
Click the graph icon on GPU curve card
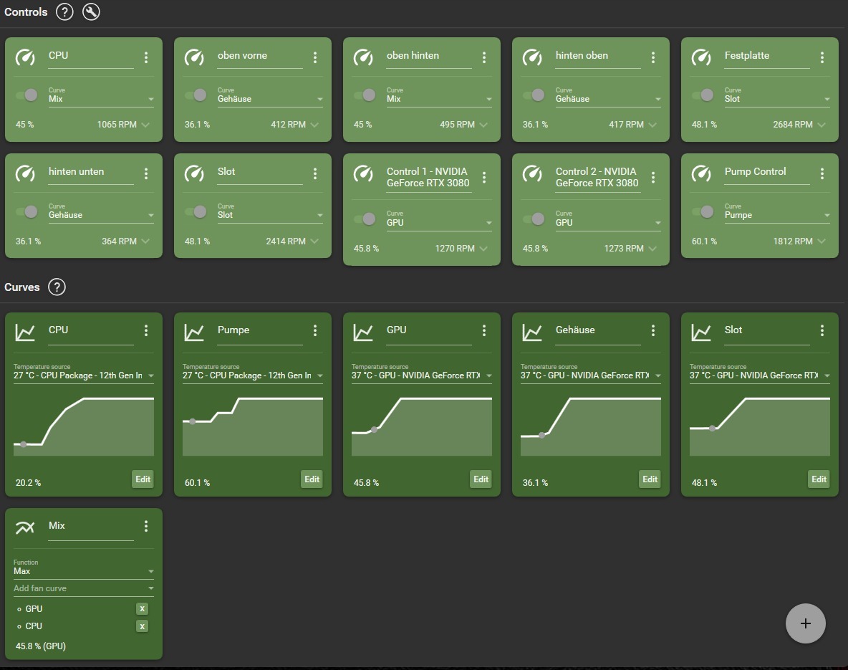(x=363, y=332)
